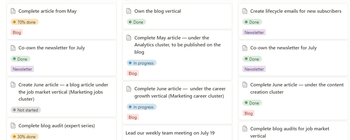Open left column 'Co-own the newsletter for July' card

52,48
